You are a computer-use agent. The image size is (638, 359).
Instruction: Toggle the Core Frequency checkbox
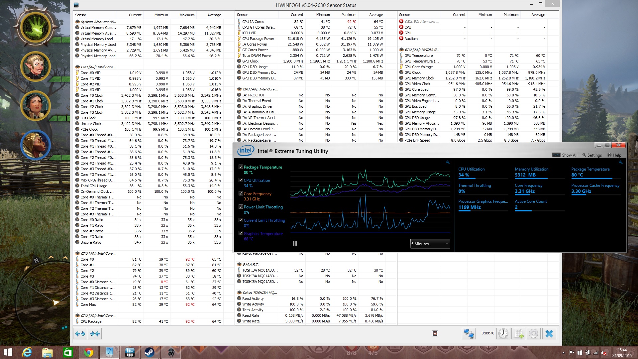point(241,193)
